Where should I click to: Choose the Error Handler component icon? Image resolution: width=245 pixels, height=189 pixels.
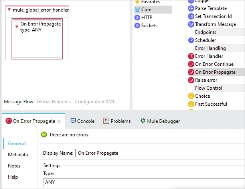point(191,56)
